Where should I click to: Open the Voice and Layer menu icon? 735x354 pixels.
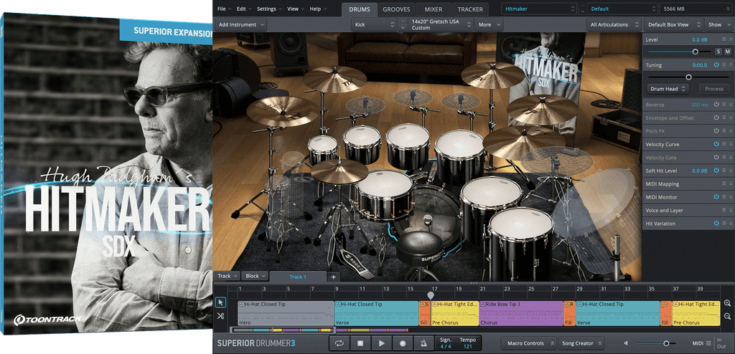tap(724, 210)
